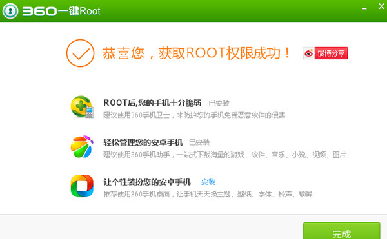
Task: Click description 建议使用360手机卫士
Action: click(194, 115)
